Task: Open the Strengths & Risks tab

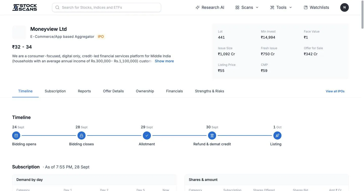Action: (209, 91)
